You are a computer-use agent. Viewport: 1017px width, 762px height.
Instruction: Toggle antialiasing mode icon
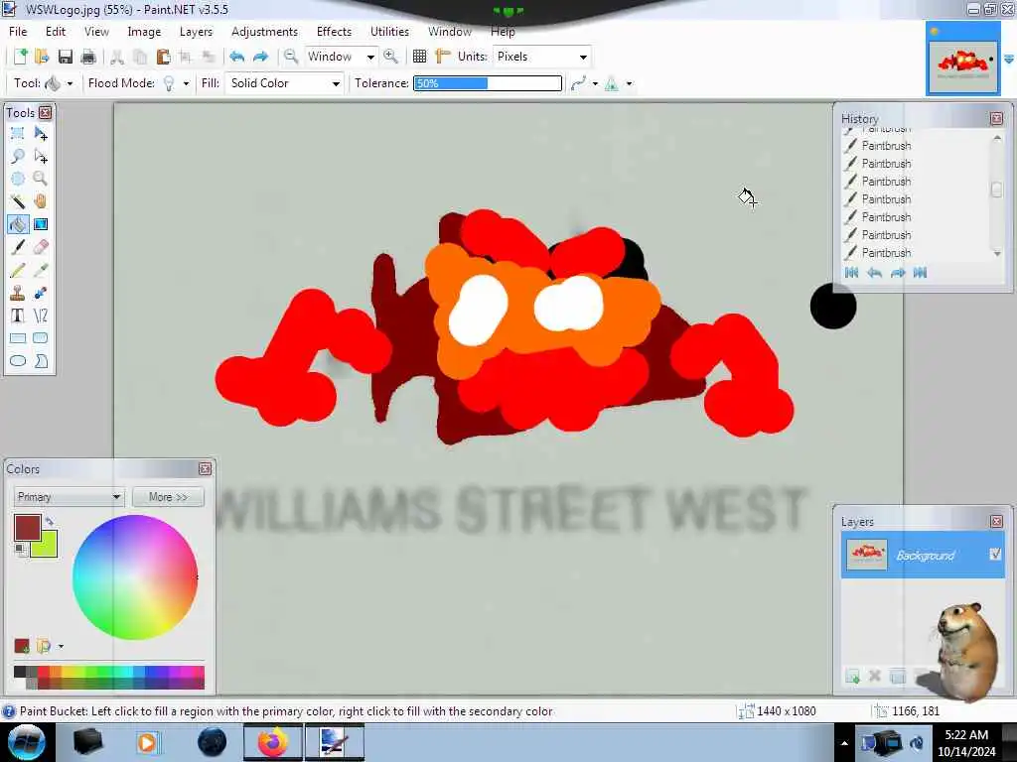pos(579,83)
